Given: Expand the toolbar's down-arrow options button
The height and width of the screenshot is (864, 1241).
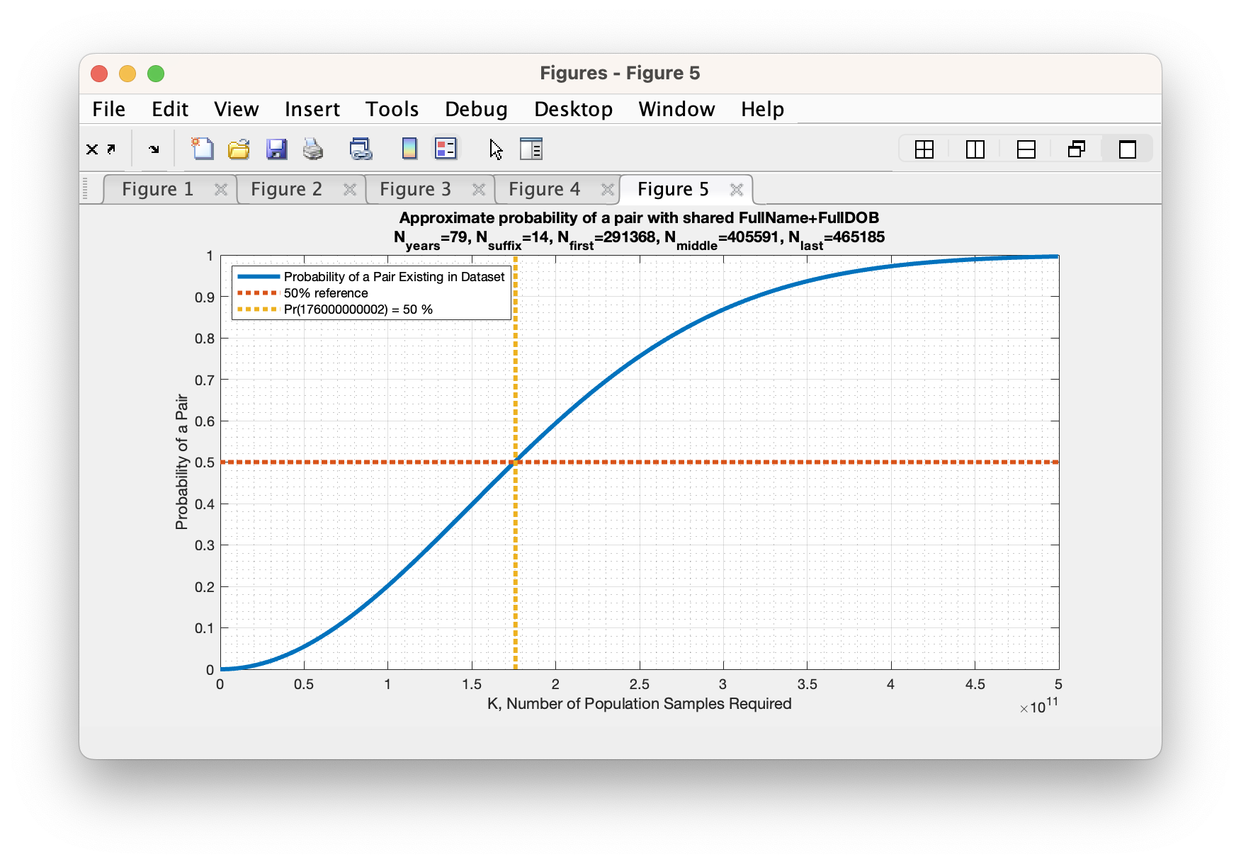Looking at the screenshot, I should [x=154, y=149].
